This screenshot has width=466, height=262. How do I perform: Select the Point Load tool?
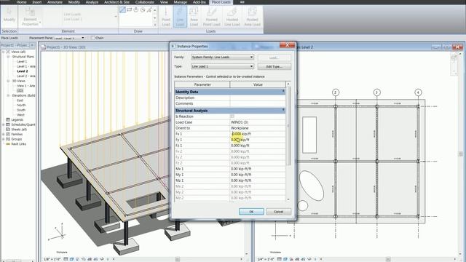(166, 17)
